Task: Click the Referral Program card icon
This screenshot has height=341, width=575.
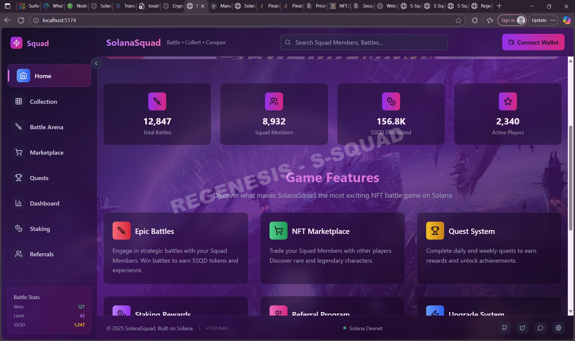Action: (279, 311)
